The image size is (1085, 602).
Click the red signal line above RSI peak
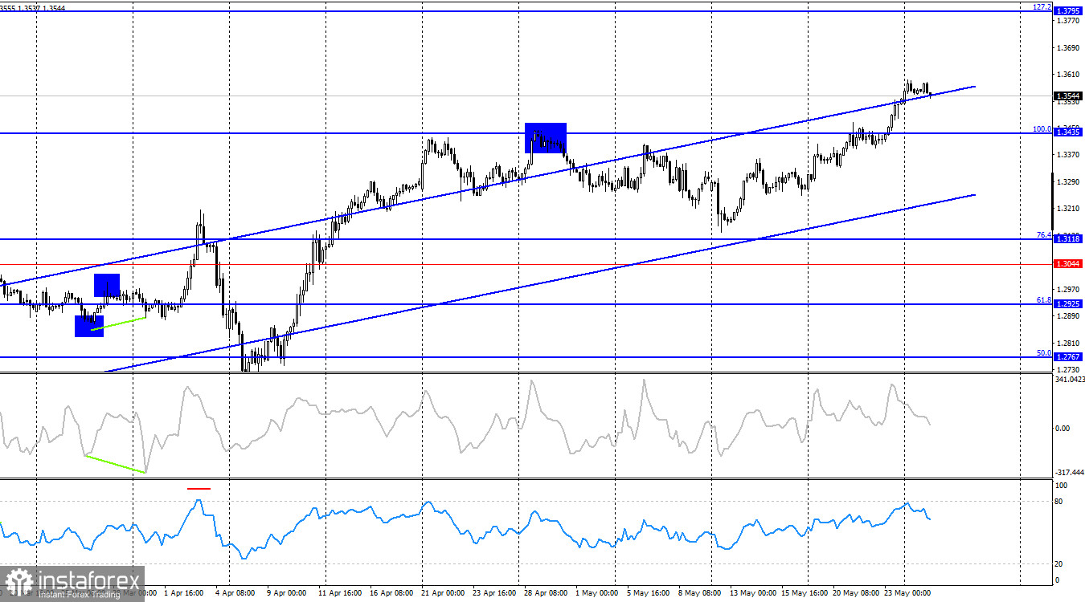coord(199,487)
